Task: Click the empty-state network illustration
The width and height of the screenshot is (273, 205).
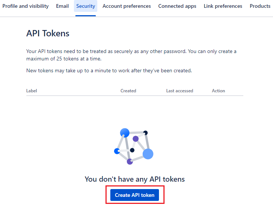Action: [x=133, y=146]
